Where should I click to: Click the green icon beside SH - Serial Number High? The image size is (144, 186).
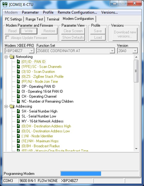[18, 111]
